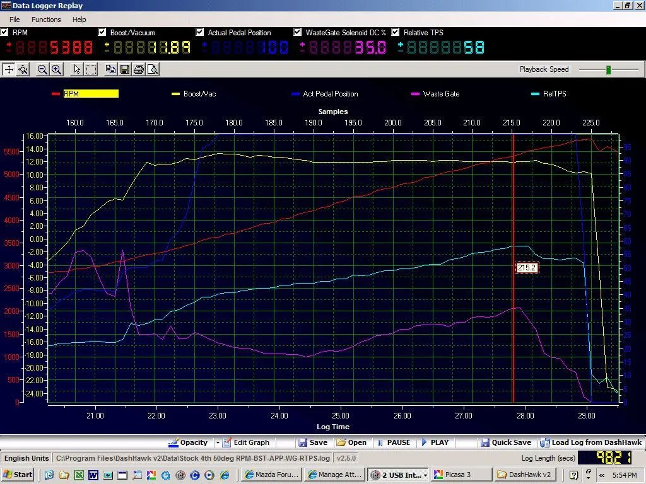
Task: Click the zoom out magnifier icon
Action: click(42, 69)
